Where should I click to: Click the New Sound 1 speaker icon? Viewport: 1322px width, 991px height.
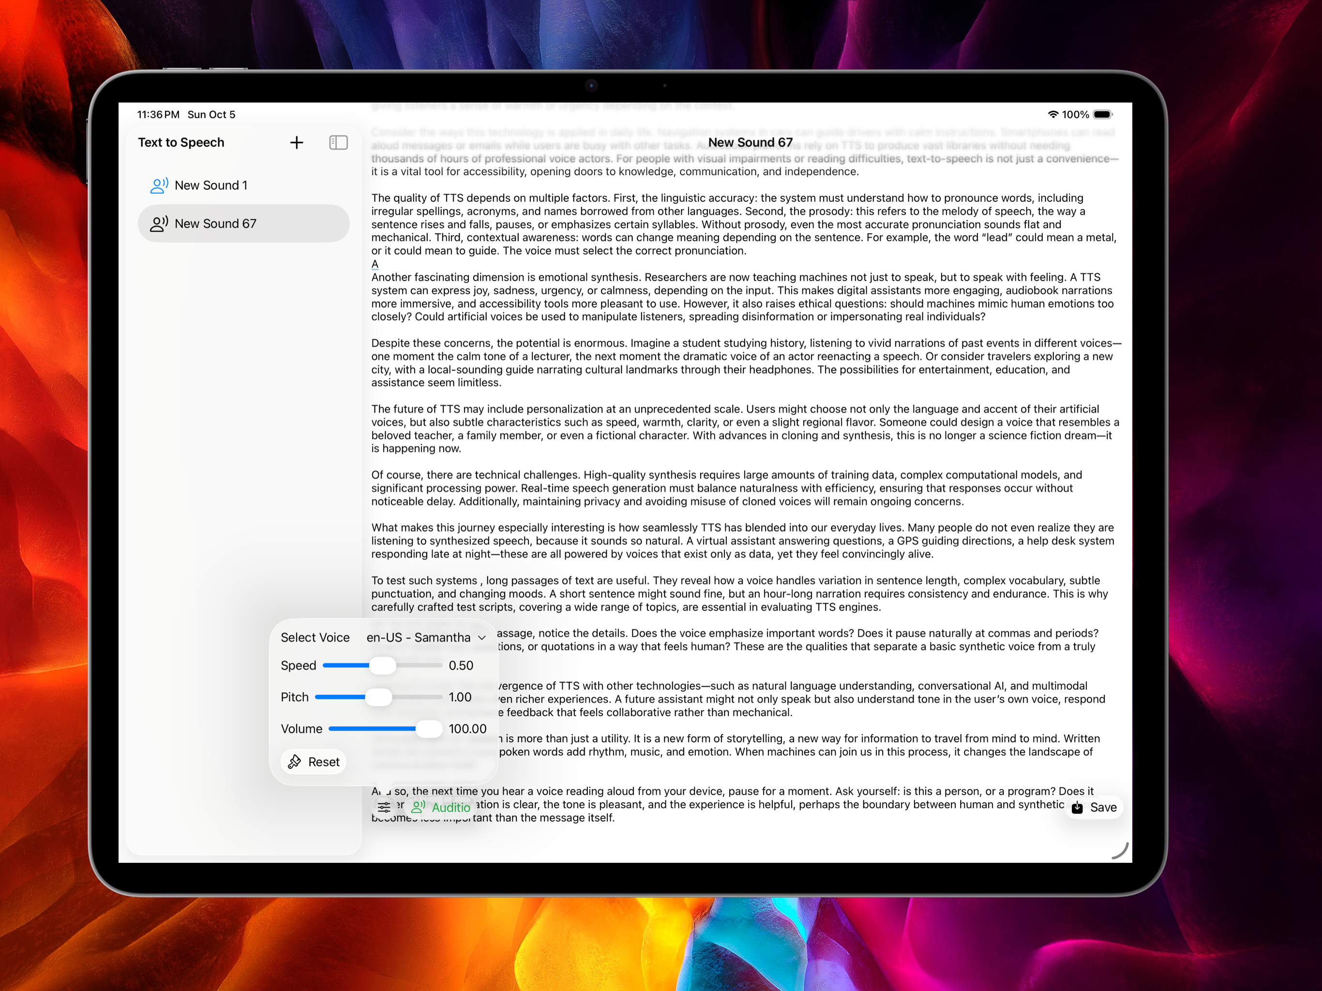point(158,185)
